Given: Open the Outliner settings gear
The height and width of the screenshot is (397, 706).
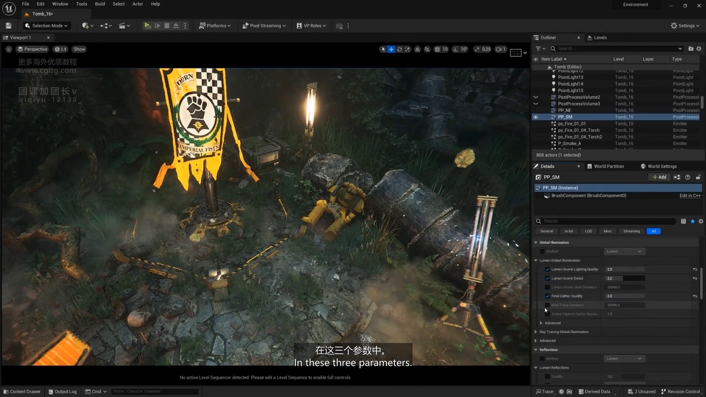Looking at the screenshot, I should [x=699, y=49].
